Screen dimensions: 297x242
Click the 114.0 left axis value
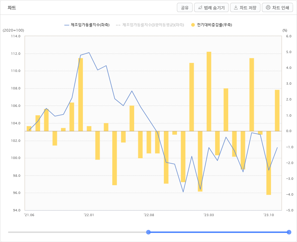click(16, 36)
